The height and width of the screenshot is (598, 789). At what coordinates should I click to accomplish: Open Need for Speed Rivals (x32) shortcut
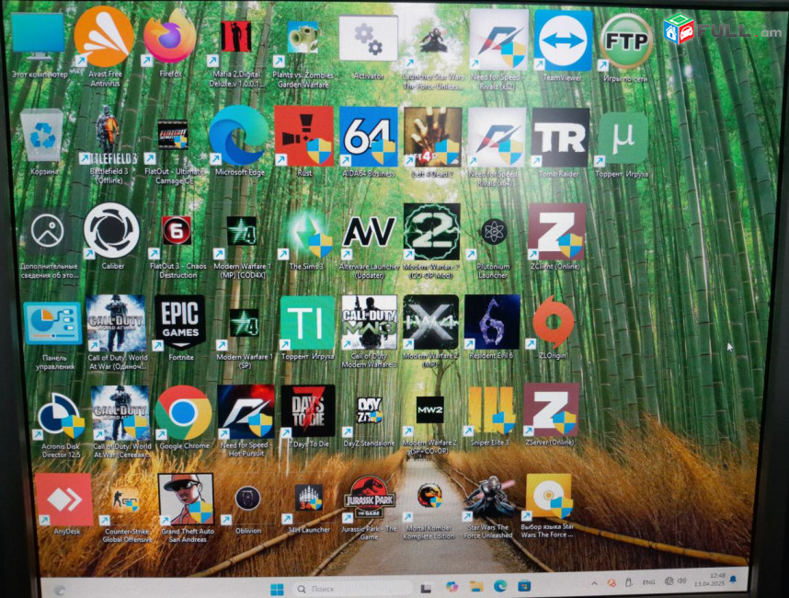[498, 40]
